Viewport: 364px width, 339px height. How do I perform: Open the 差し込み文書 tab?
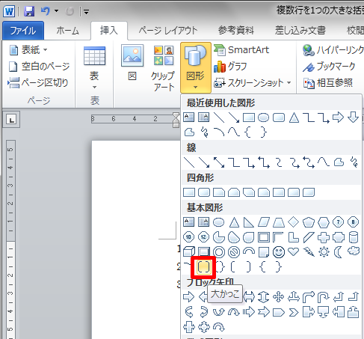pyautogui.click(x=300, y=31)
